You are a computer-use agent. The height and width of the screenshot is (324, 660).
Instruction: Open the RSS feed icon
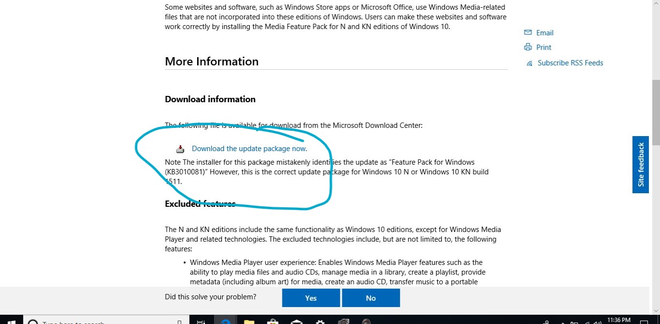[529, 62]
